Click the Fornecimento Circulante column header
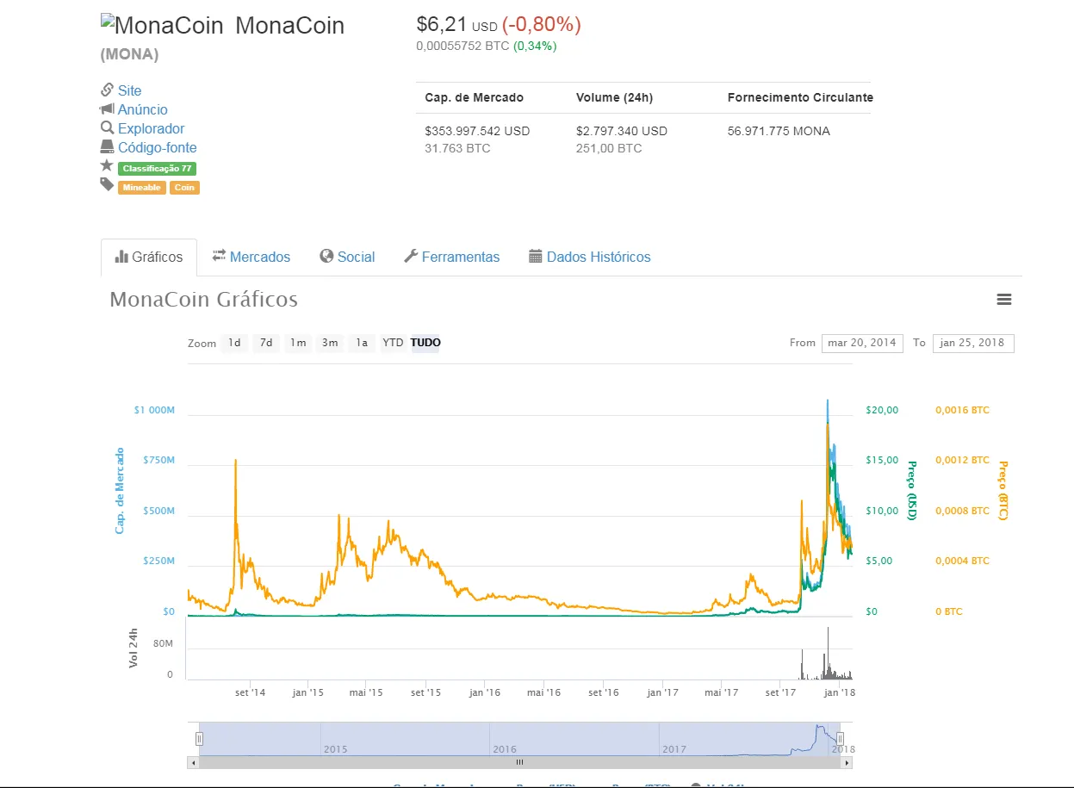Screen dimensions: 1074x788 click(800, 97)
